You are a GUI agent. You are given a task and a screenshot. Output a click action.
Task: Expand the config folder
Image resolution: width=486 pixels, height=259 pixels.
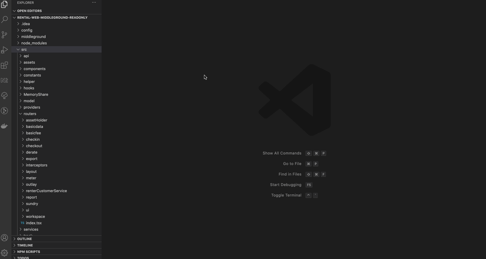(56, 30)
